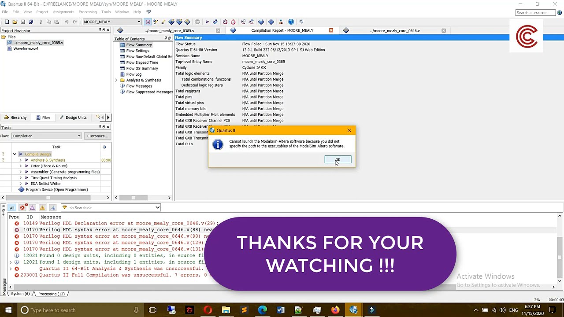This screenshot has height=317, width=564.
Task: Open the Programmer toolbar icon
Action: point(271,22)
